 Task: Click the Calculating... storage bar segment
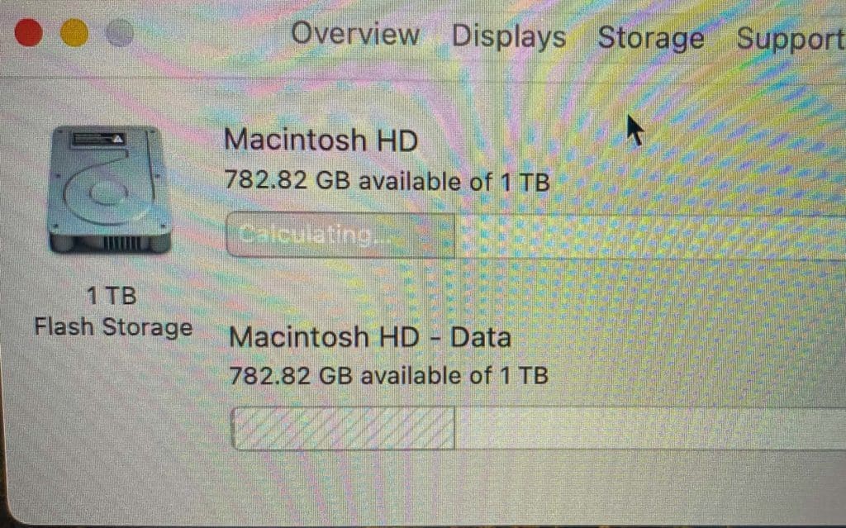[340, 235]
